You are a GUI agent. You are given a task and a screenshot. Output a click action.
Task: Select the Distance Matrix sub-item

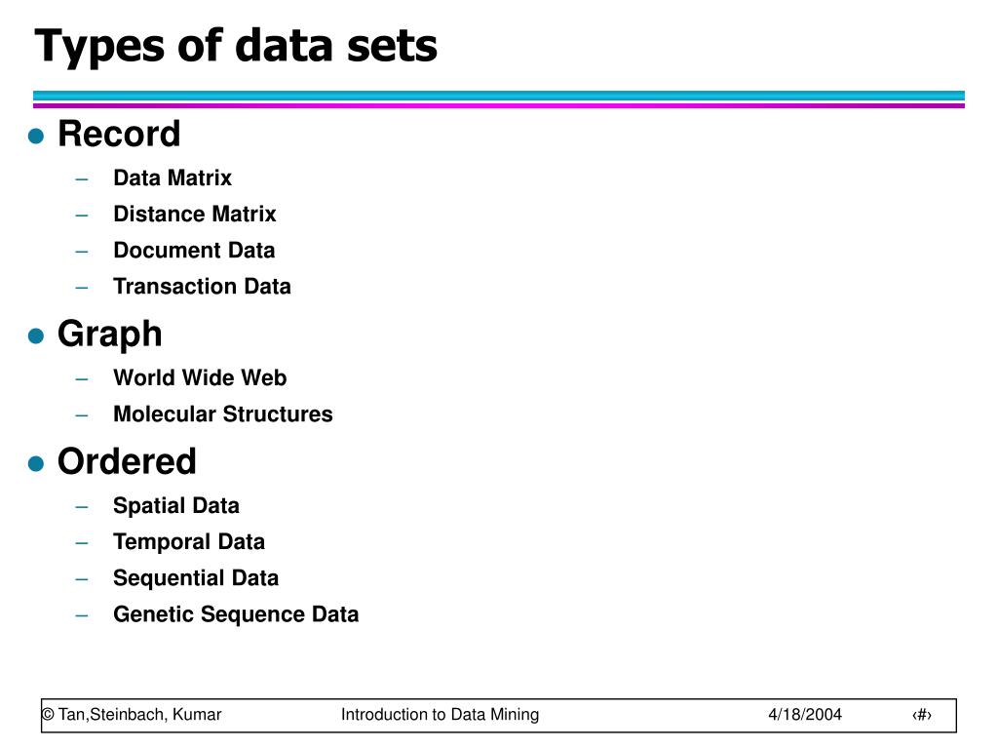pyautogui.click(x=195, y=214)
